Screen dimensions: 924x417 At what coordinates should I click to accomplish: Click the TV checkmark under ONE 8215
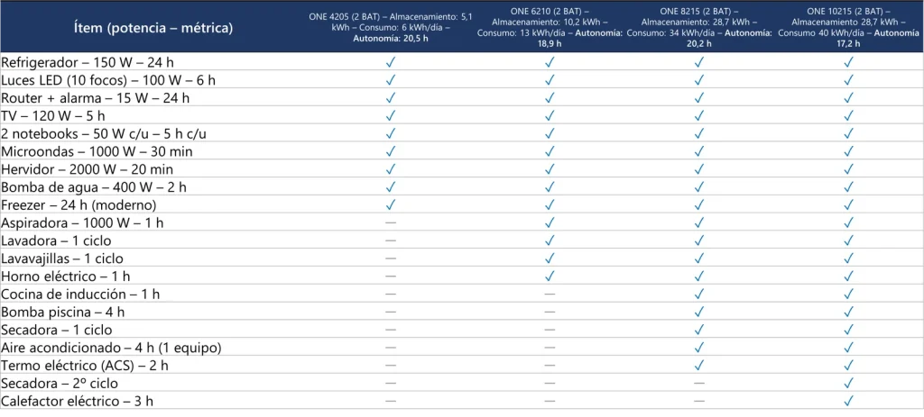[x=699, y=115]
